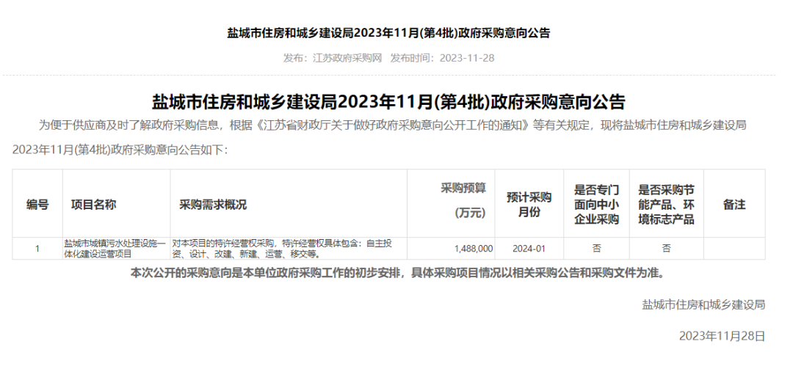Click the 是否采购节能产品、环境标志产品 header
Image resolution: width=793 pixels, height=366 pixels.
[x=666, y=205]
